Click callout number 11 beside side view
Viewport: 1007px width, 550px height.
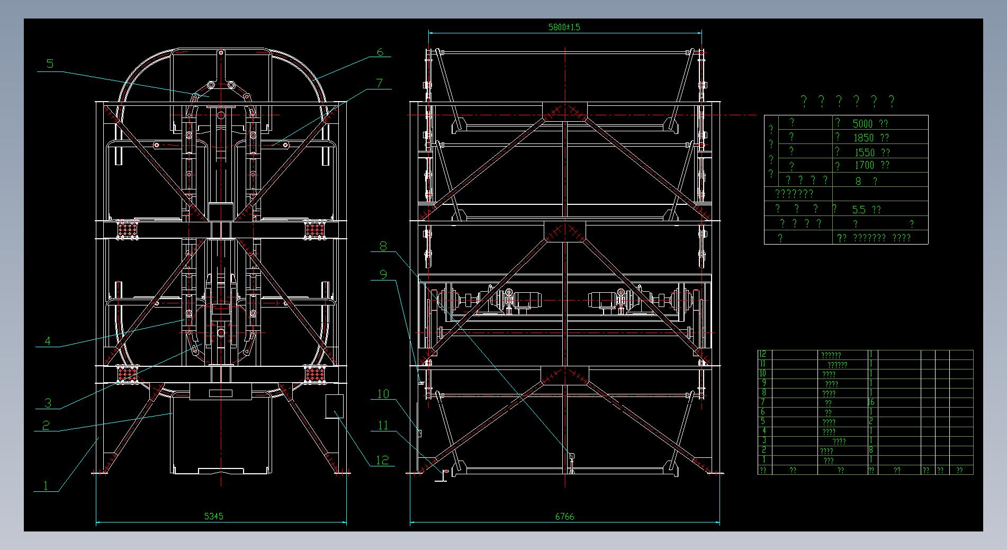click(383, 425)
